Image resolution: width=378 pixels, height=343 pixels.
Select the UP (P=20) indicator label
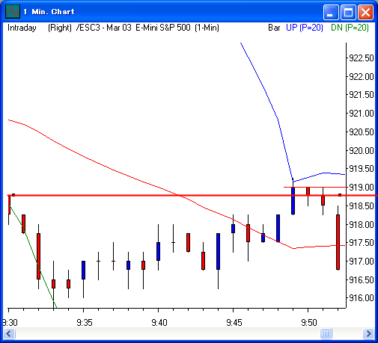point(305,28)
